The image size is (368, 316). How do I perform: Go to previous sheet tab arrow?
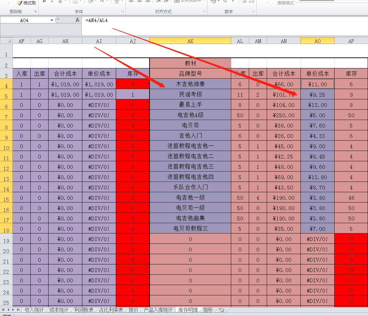[x=8, y=310]
